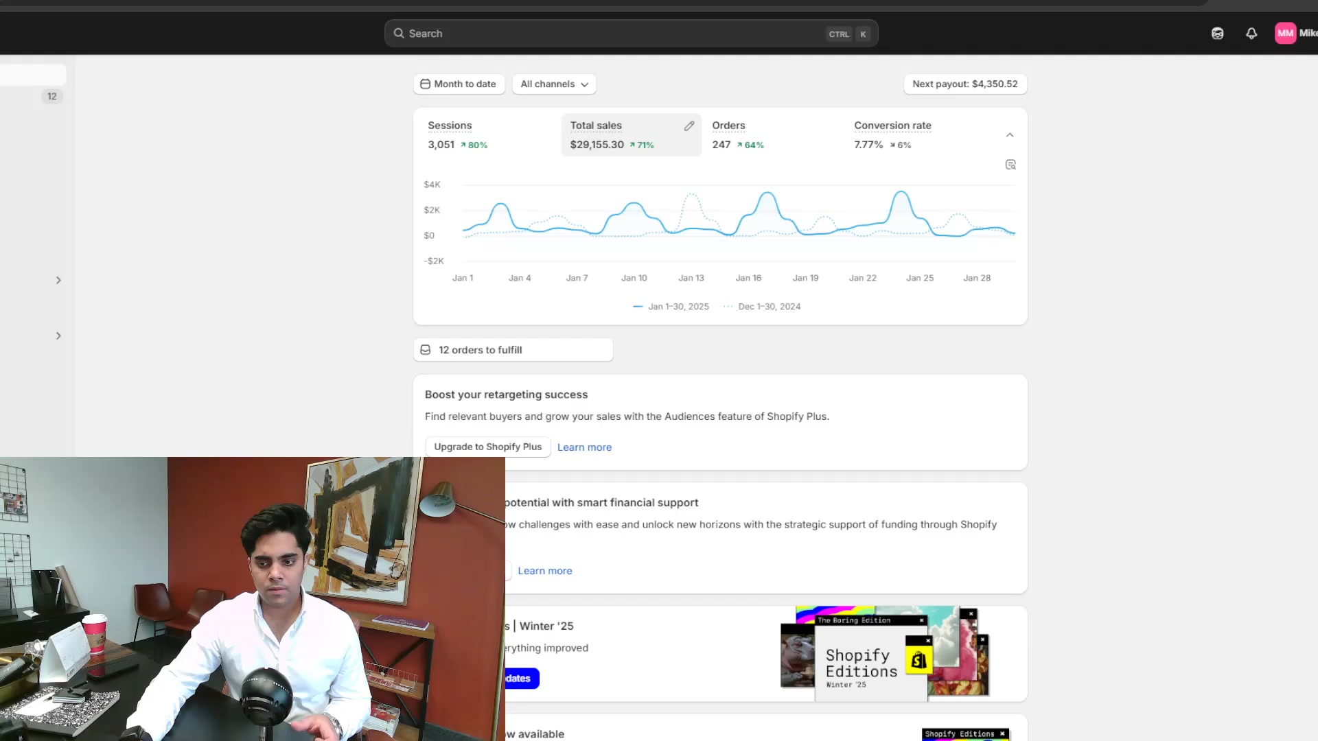1318x741 pixels.
Task: Edit the Total sales metric with pencil icon
Action: (x=689, y=126)
